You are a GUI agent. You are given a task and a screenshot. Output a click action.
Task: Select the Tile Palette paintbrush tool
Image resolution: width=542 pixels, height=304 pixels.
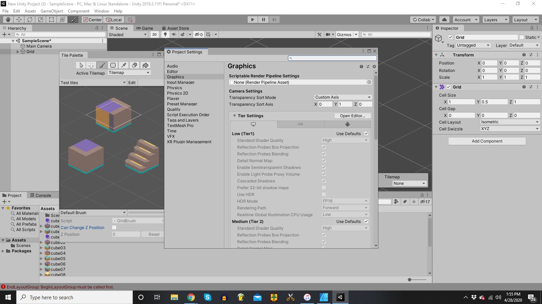[102, 65]
